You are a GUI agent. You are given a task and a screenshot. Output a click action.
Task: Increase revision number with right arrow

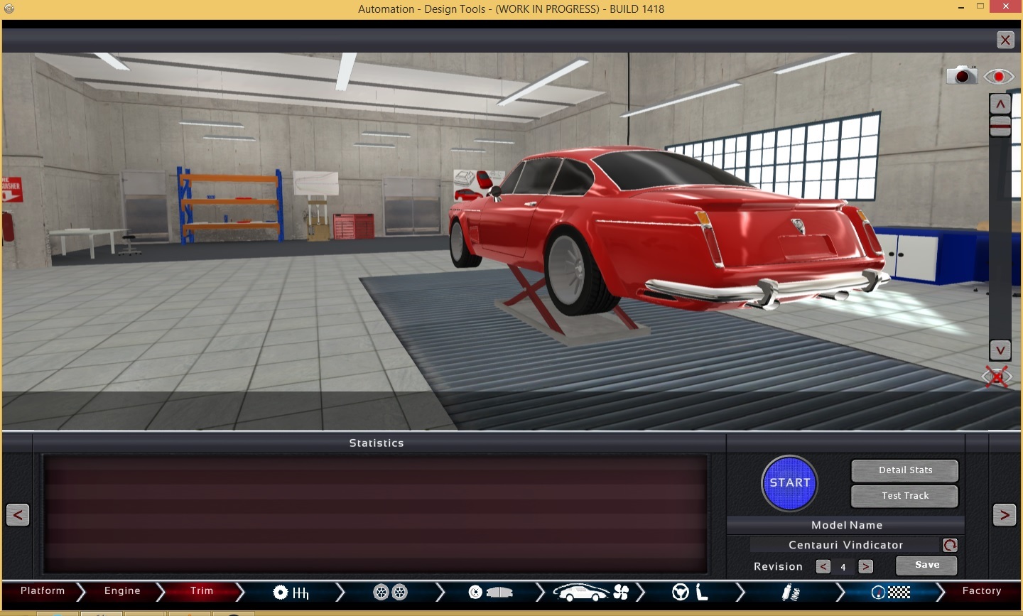click(x=865, y=566)
